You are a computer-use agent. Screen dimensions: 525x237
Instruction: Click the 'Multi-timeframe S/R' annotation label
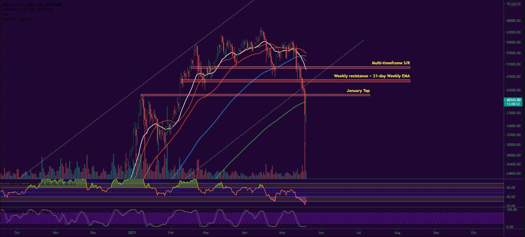[391, 63]
